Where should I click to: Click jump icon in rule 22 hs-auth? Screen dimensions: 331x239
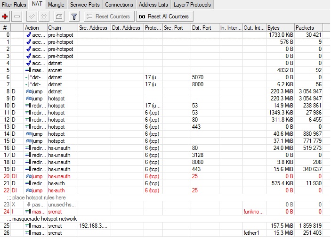(x=29, y=190)
